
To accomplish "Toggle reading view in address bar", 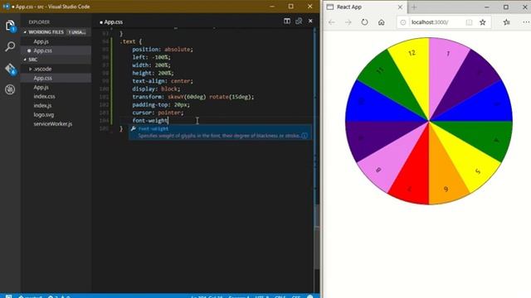I will coord(469,22).
